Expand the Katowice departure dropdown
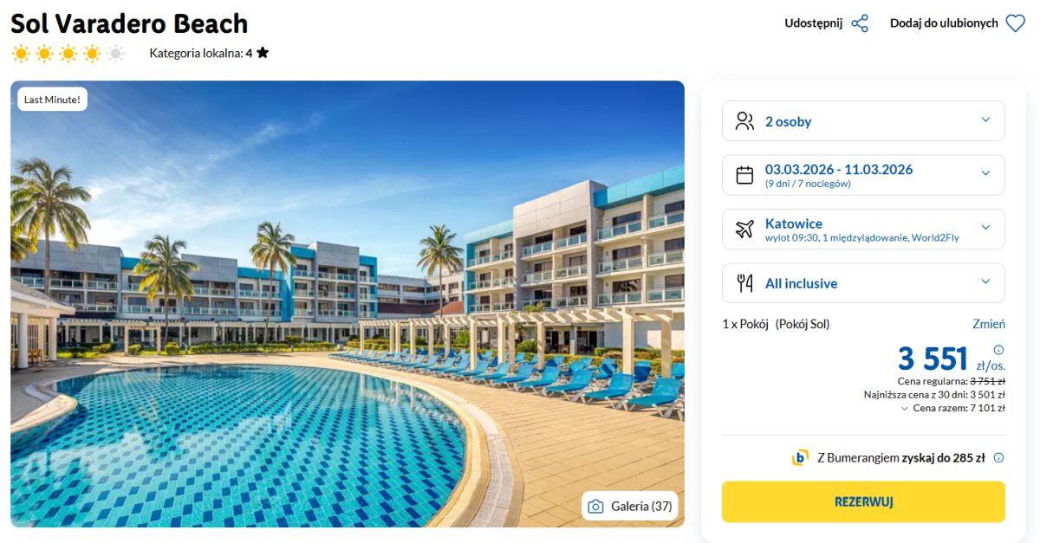The height and width of the screenshot is (543, 1040). point(985,229)
